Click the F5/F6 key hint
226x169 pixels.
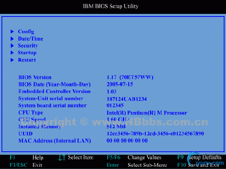(113, 157)
